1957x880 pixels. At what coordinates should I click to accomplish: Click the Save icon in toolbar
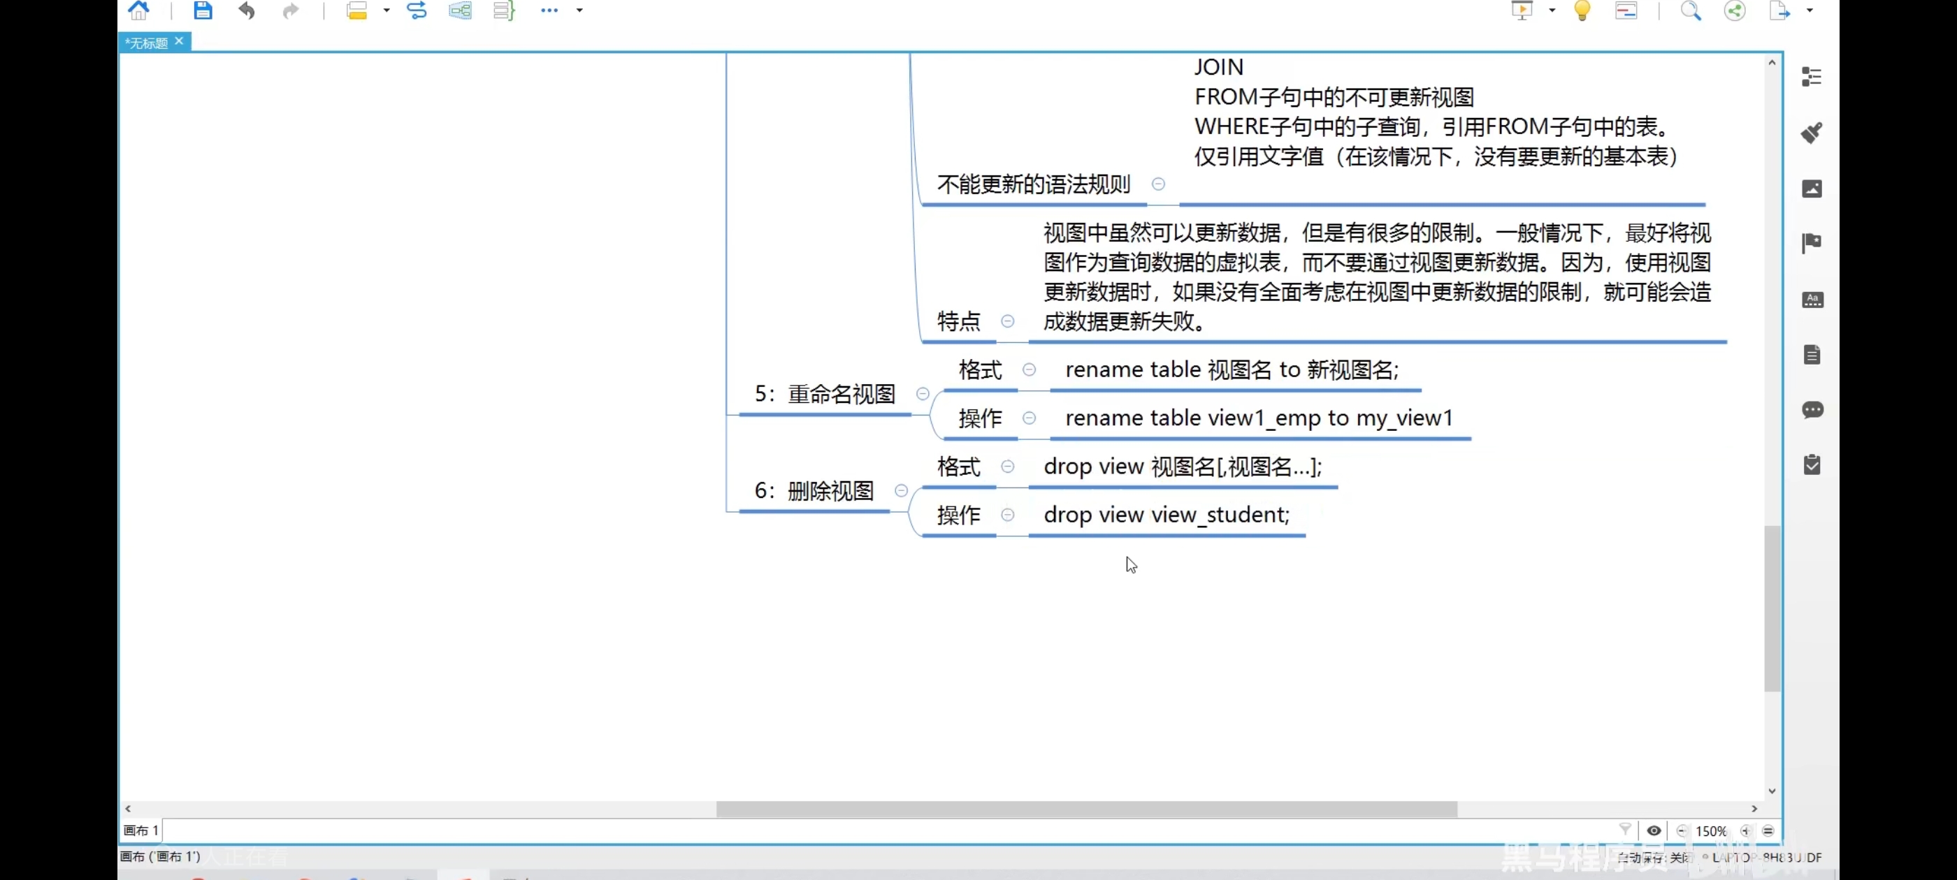click(x=202, y=10)
